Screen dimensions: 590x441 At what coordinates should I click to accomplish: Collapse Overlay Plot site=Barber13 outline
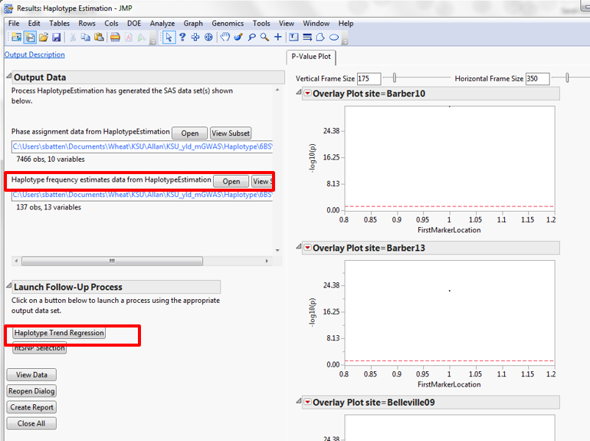(298, 246)
